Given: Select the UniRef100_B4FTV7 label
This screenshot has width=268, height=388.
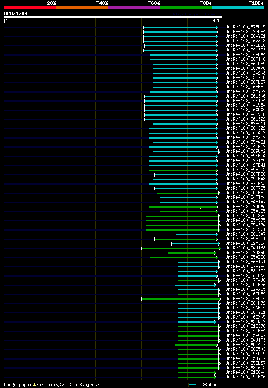Looking at the screenshot, I should point(245,202).
